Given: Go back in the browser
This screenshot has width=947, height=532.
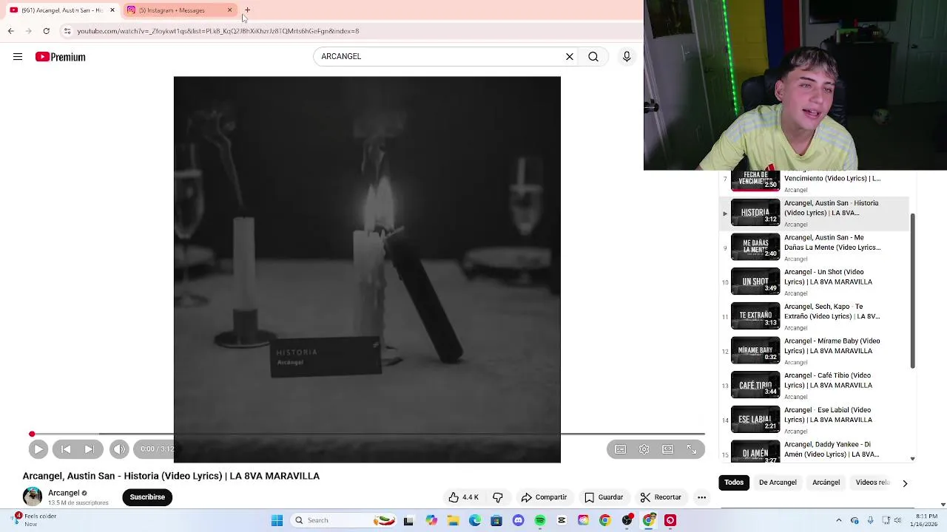Looking at the screenshot, I should point(10,31).
